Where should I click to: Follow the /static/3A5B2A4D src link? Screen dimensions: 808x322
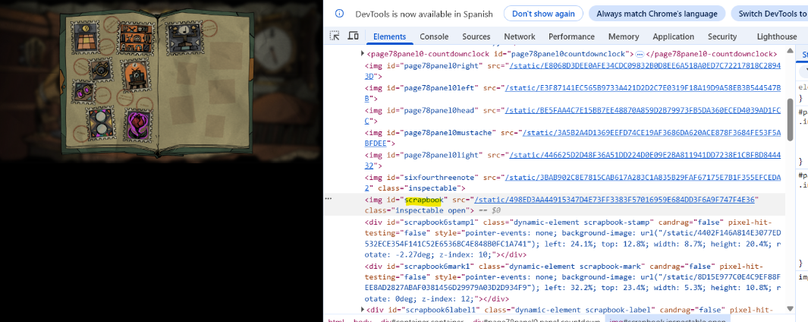(x=652, y=133)
